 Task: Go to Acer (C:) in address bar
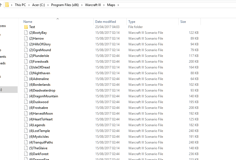click(39, 5)
